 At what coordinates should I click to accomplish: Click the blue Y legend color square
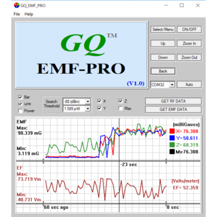click(x=172, y=138)
